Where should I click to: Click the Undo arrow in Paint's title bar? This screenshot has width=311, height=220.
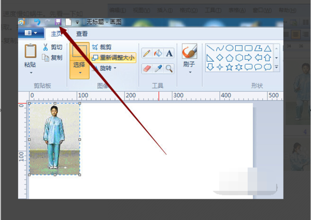click(37, 22)
